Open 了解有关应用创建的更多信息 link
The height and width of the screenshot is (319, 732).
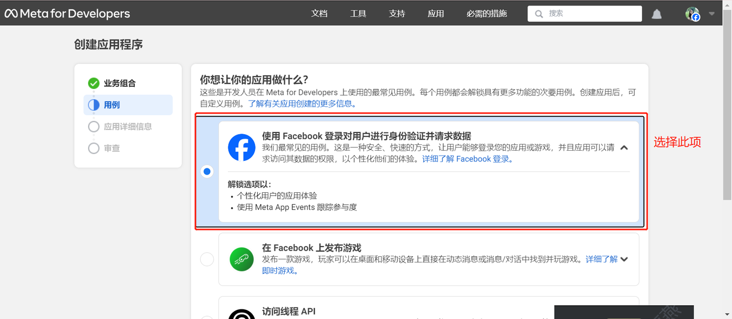(x=303, y=104)
